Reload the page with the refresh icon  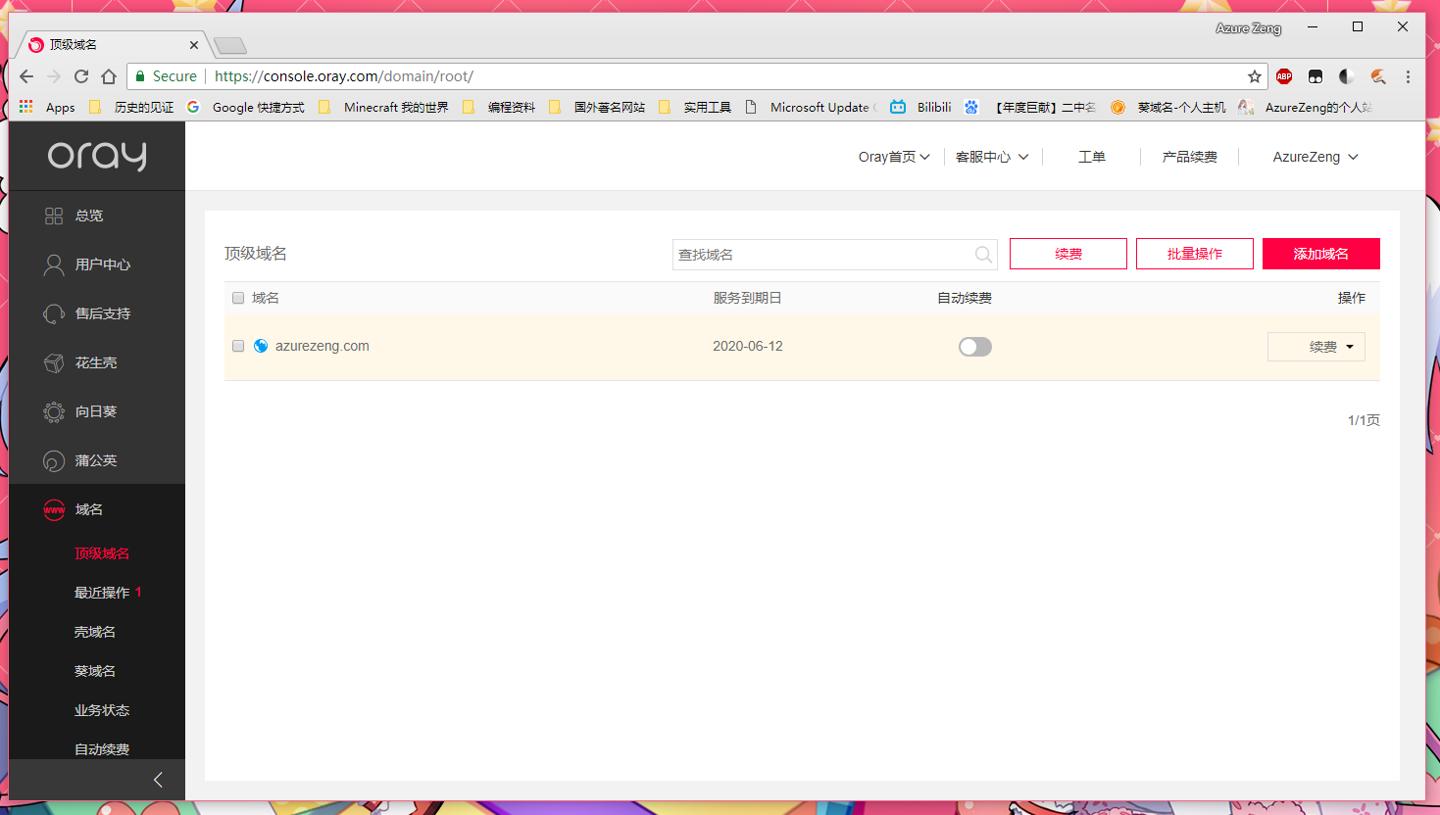tap(81, 76)
